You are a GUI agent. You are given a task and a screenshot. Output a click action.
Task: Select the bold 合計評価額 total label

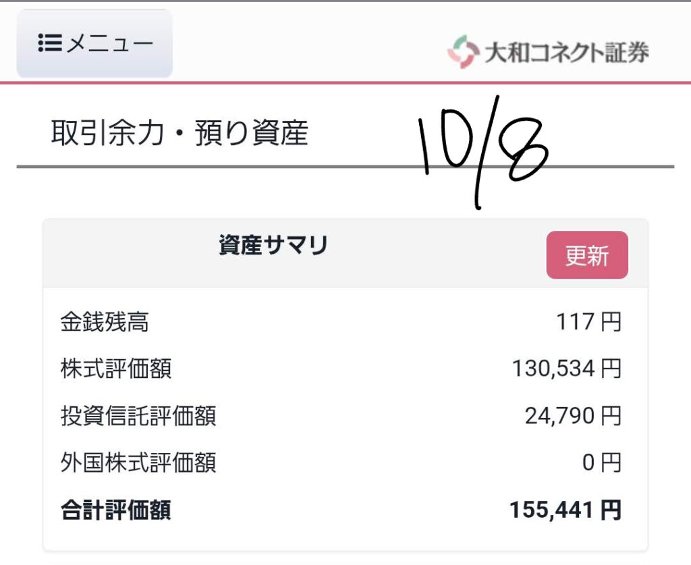pos(116,510)
